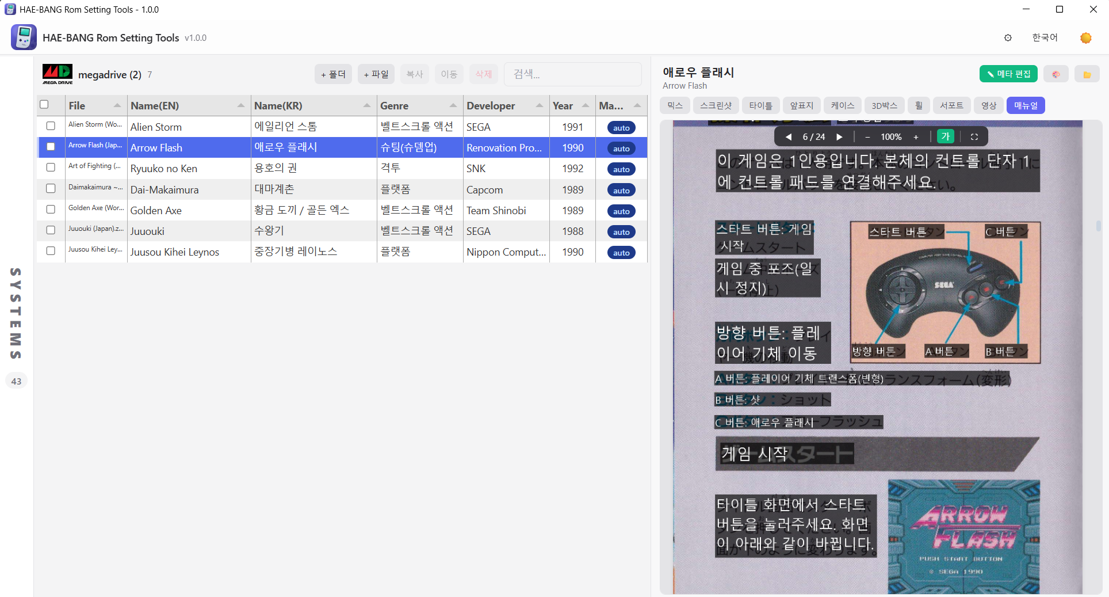Click the auto badge in the Leynos row
The image size is (1109, 597).
coord(621,253)
